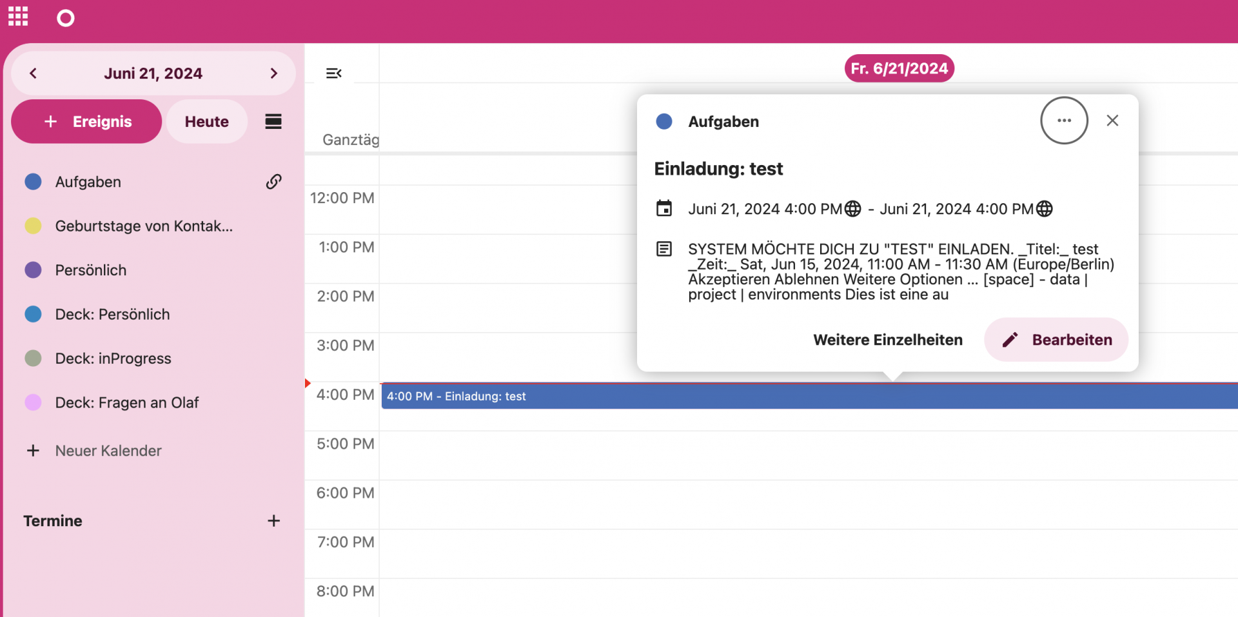Screen dimensions: 1238x617
Task: Open Weitere Einzelheiten link
Action: [887, 340]
